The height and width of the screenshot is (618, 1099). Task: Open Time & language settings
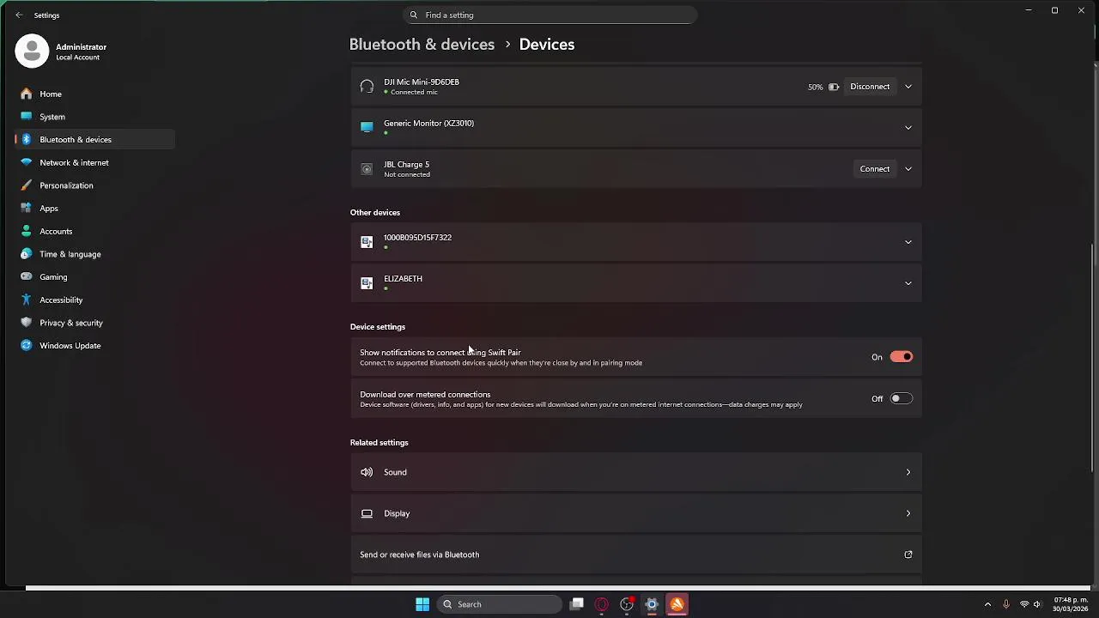click(x=94, y=254)
